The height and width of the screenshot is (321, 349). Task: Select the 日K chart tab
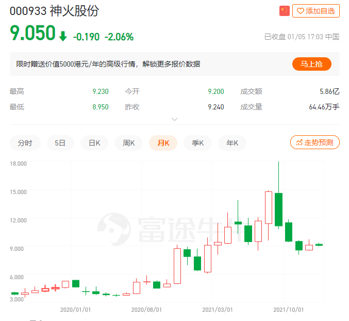[x=94, y=143]
